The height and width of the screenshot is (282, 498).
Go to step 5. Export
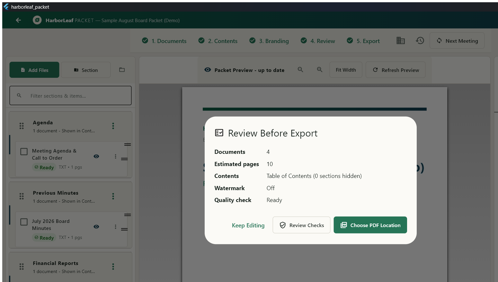363,41
